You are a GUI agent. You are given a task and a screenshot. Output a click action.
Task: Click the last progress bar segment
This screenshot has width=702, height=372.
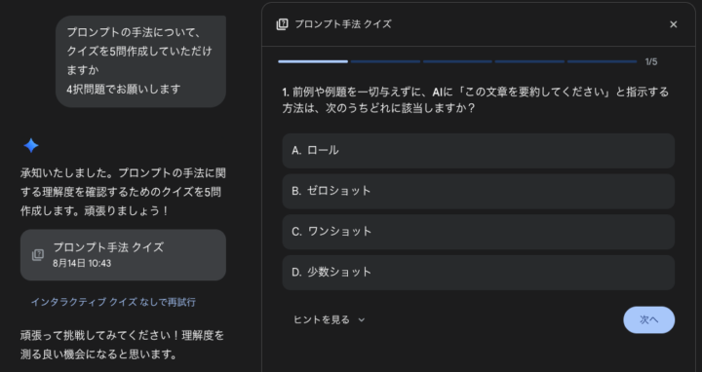pos(602,61)
